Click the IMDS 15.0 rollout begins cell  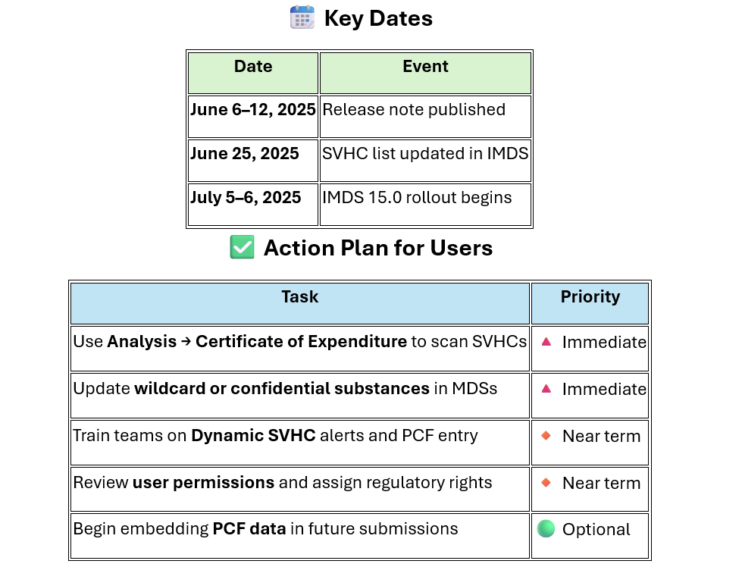(x=425, y=205)
